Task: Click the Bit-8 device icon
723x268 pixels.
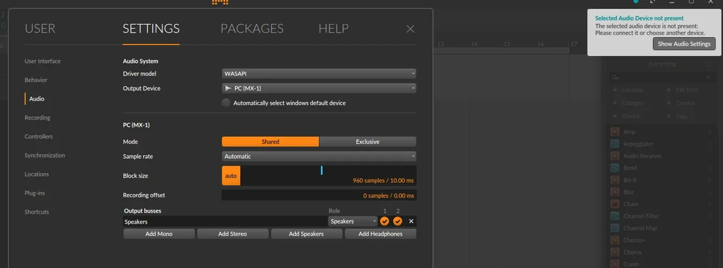Action: (x=615, y=180)
